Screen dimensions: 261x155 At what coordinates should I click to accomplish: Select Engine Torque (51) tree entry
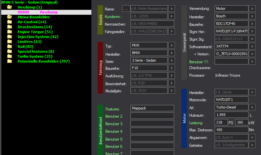pyautogui.click(x=35, y=32)
